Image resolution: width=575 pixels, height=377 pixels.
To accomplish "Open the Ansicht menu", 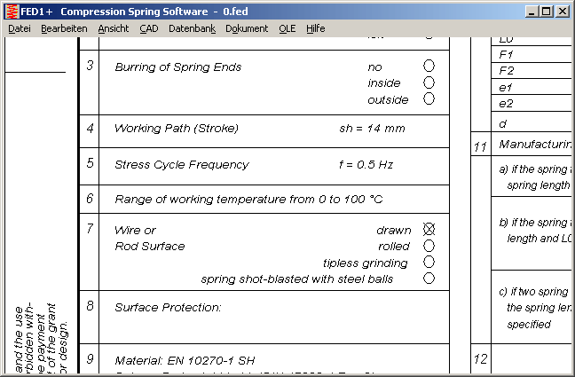I will tap(113, 28).
